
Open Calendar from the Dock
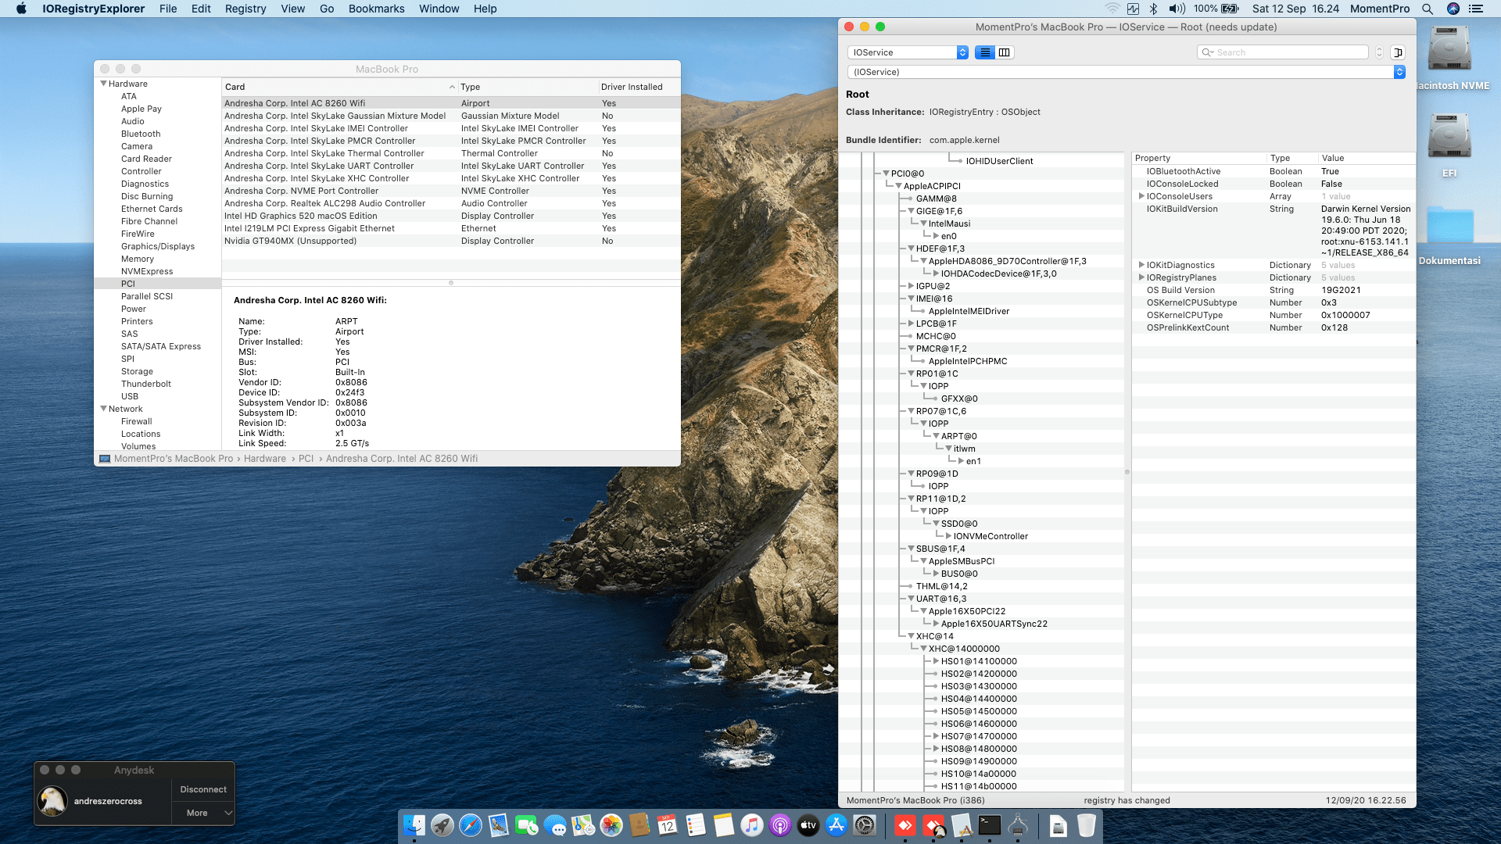pyautogui.click(x=668, y=825)
